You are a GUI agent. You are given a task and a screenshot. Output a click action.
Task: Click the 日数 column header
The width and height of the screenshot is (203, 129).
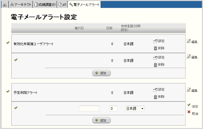[x=109, y=28]
